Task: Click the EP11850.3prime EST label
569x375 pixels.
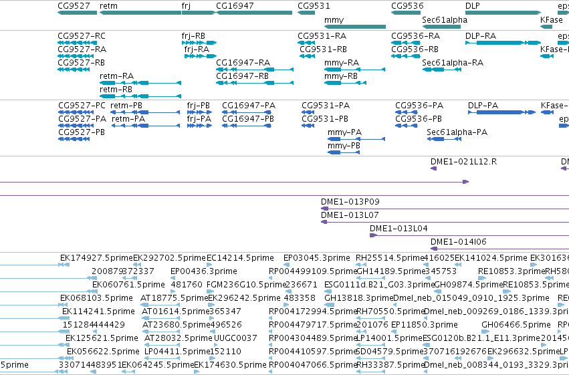Action: [x=425, y=325]
